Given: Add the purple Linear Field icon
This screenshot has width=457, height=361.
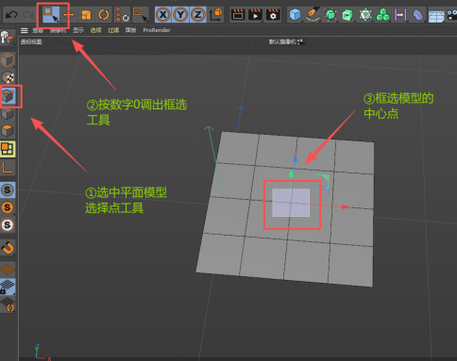Looking at the screenshot, I should pos(400,15).
